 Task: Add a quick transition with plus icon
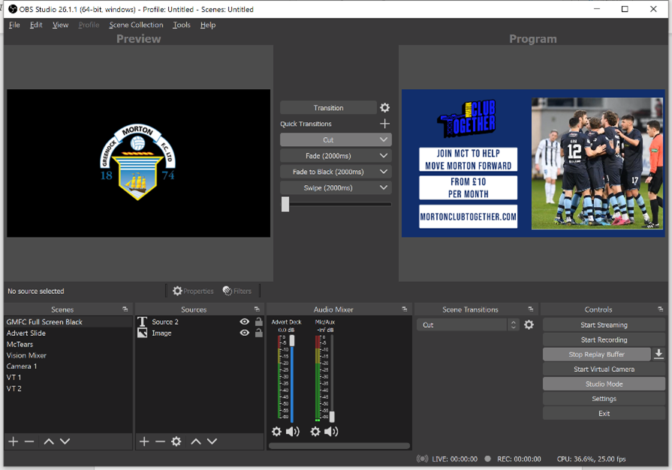(x=385, y=124)
